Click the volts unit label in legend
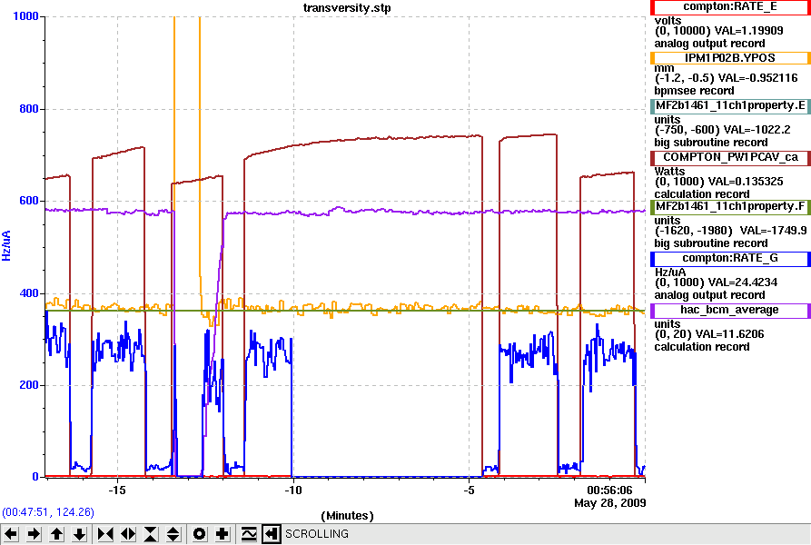The width and height of the screenshot is (811, 545). 668,21
